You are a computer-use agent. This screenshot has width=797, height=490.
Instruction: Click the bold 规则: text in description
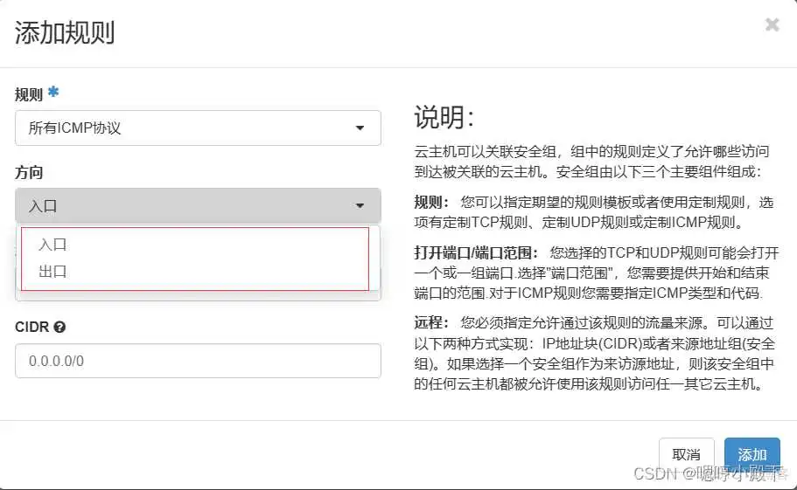point(431,203)
